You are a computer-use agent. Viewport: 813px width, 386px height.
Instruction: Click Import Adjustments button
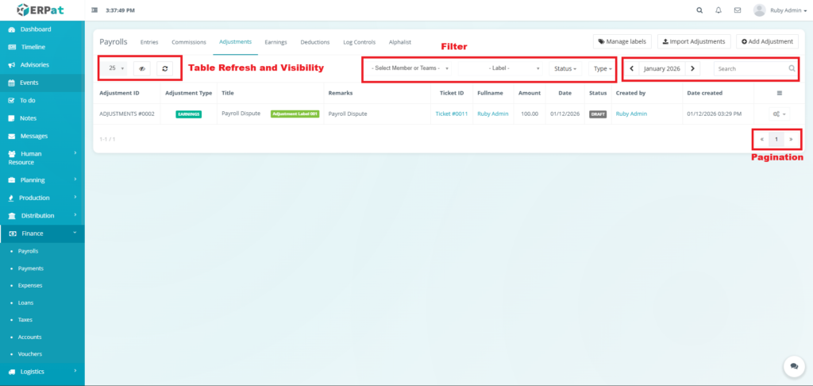[694, 41]
